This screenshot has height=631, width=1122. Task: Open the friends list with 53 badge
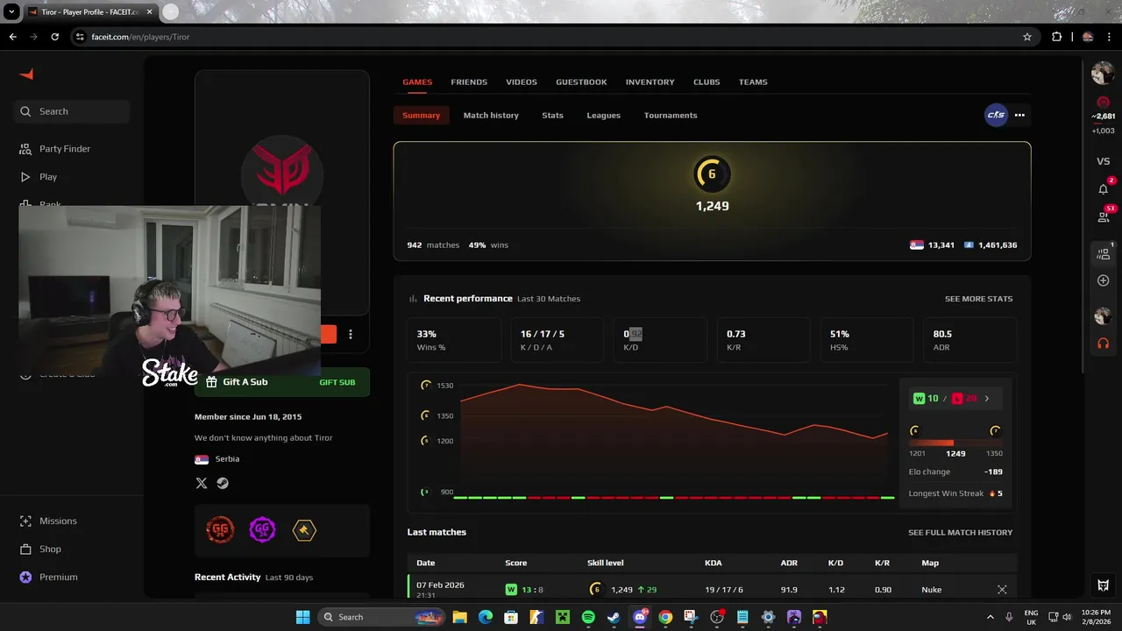[x=1103, y=216]
